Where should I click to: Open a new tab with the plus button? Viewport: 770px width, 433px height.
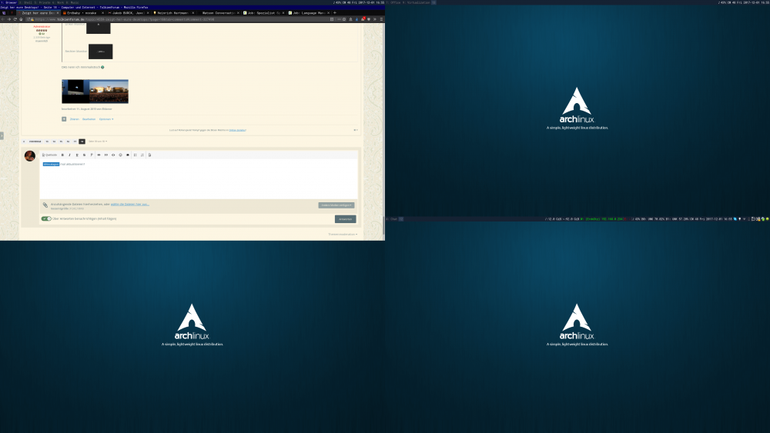point(335,13)
